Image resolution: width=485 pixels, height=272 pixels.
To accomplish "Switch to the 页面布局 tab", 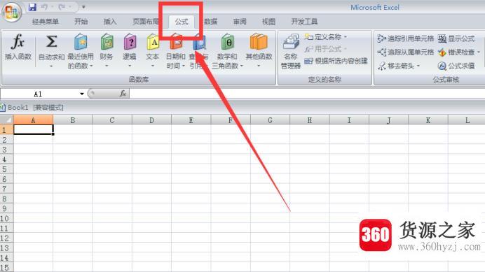I will (146, 22).
